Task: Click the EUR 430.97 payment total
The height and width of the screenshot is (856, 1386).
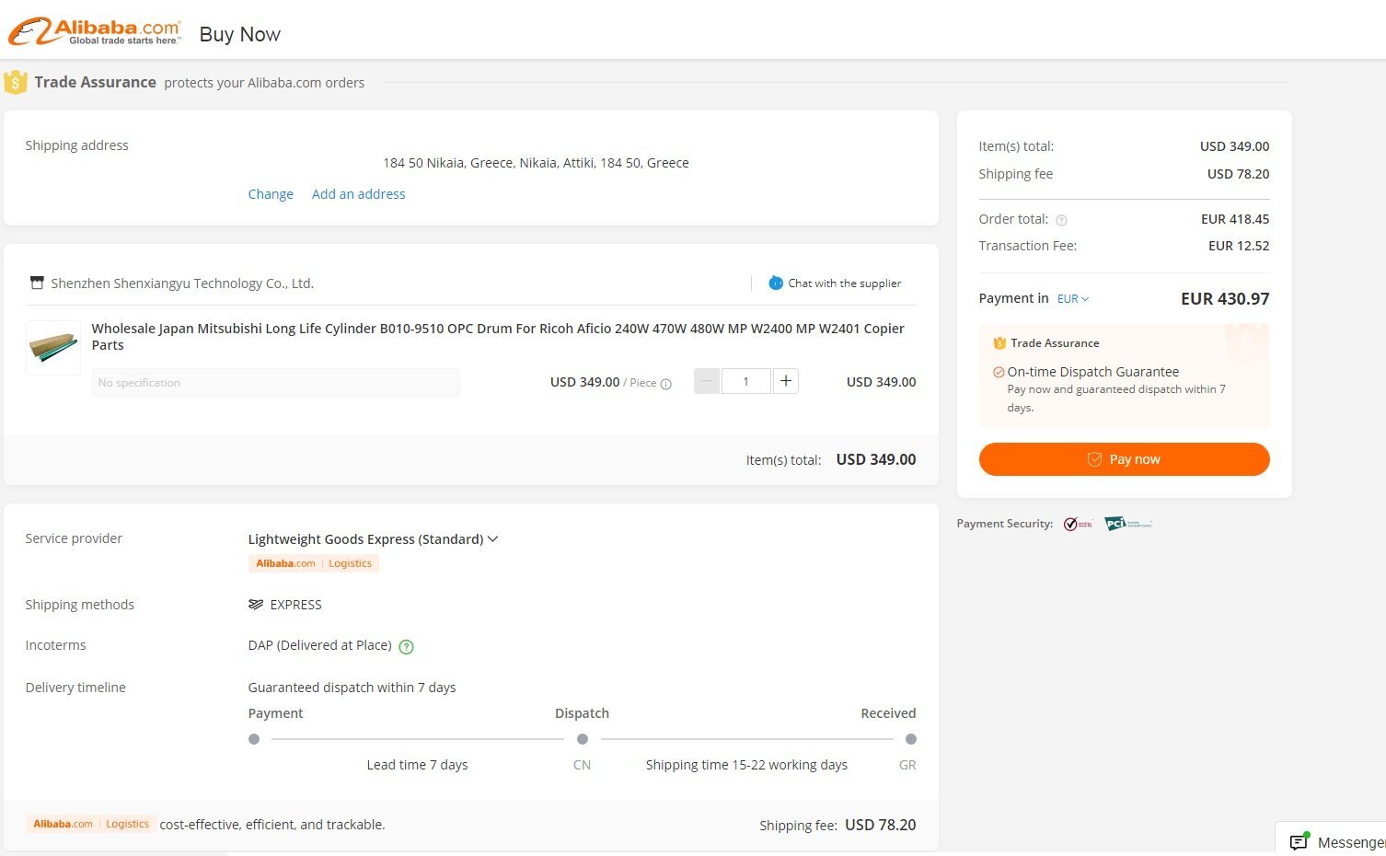Action: pyautogui.click(x=1225, y=299)
